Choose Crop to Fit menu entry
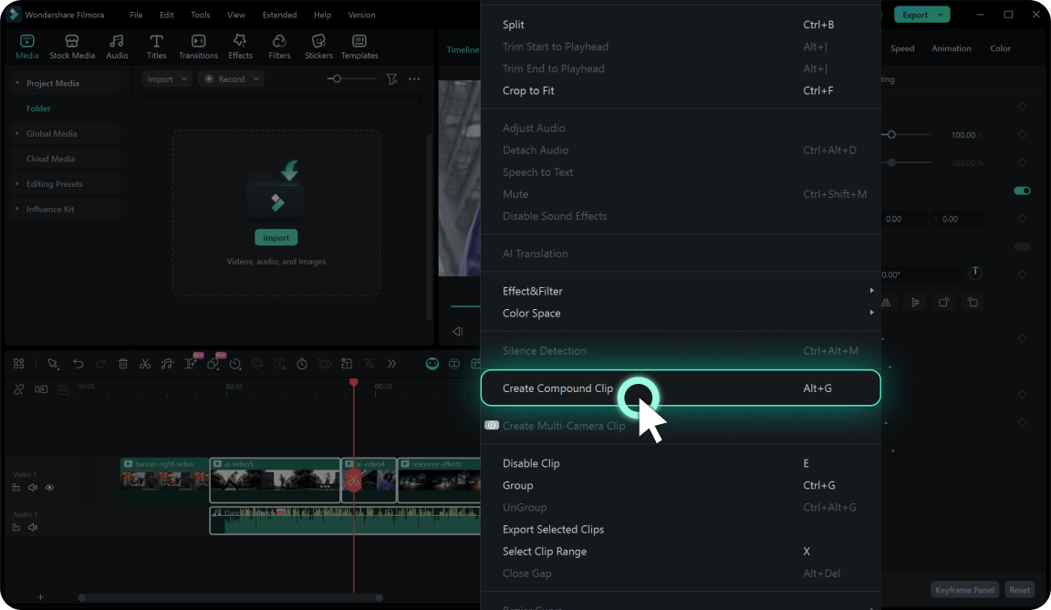1051x610 pixels. 681,90
